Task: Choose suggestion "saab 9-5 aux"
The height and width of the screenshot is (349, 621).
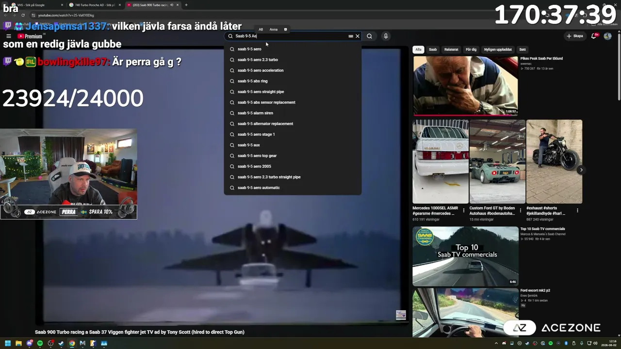Action: click(x=293, y=145)
